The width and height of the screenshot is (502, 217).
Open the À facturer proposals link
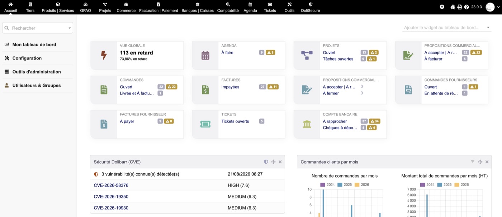pos(433,59)
